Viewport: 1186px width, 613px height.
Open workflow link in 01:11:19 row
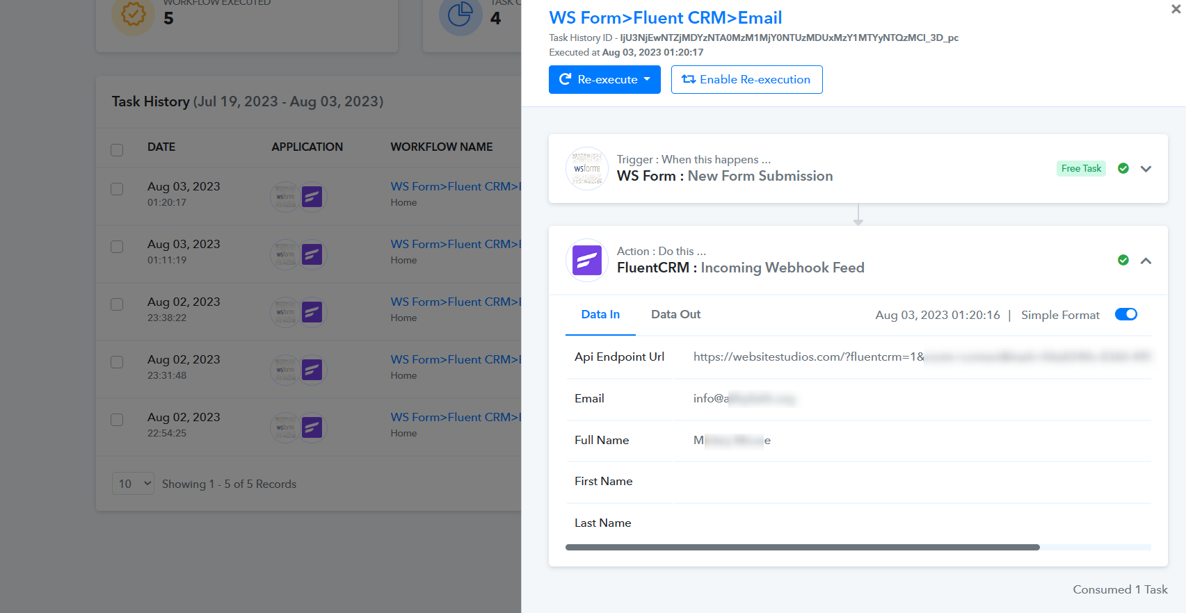point(456,244)
